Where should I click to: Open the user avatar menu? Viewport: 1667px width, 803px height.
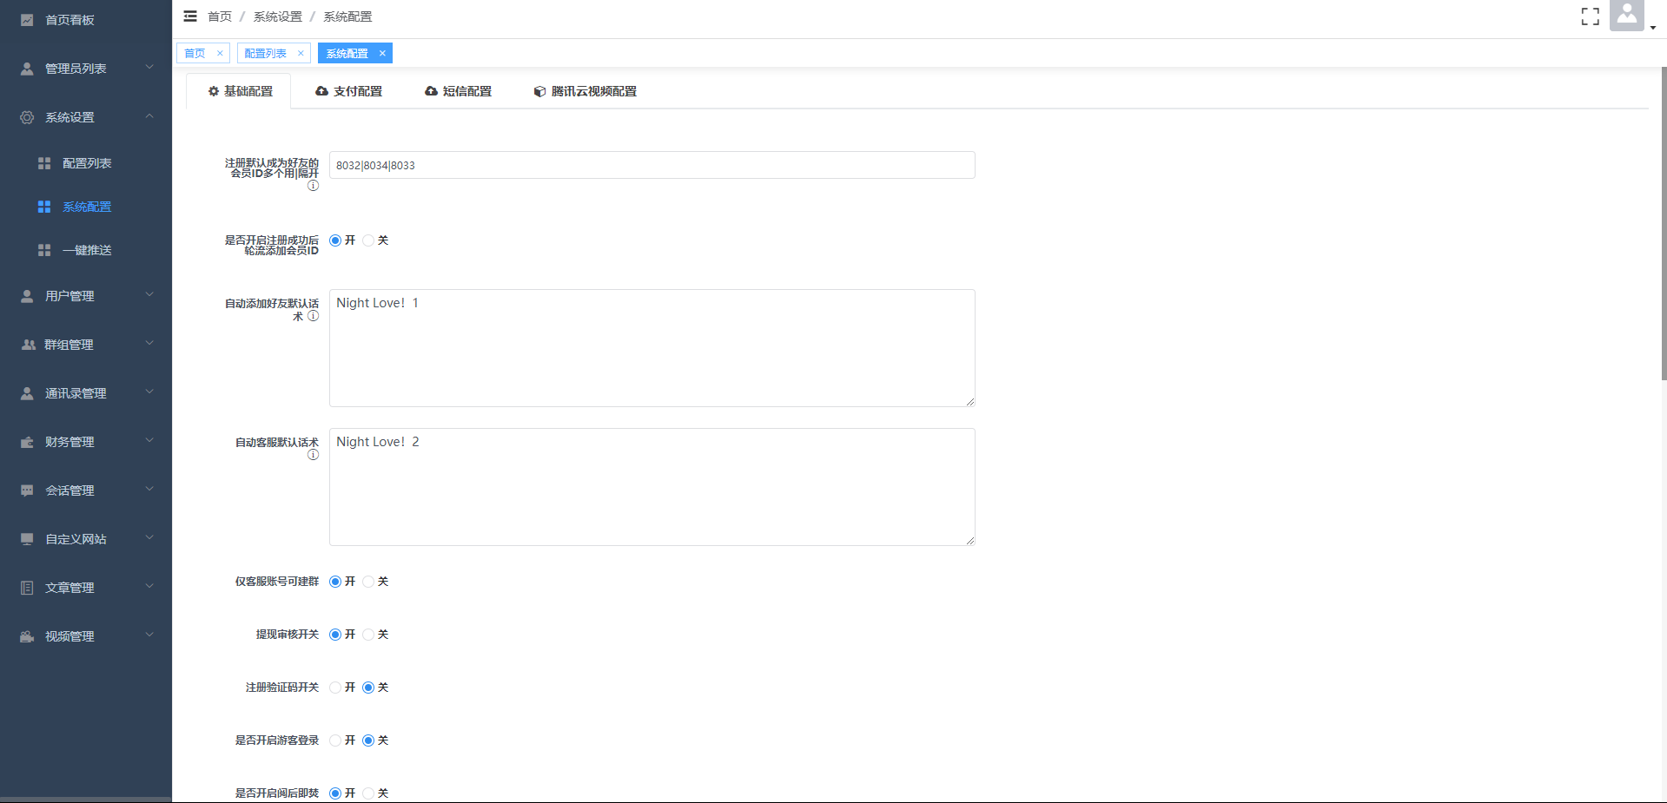1627,16
